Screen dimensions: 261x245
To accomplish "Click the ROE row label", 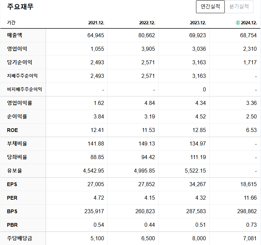I will click(x=12, y=130).
